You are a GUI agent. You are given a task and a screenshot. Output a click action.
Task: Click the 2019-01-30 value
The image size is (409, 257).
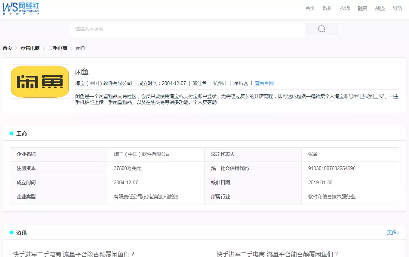[x=320, y=183]
